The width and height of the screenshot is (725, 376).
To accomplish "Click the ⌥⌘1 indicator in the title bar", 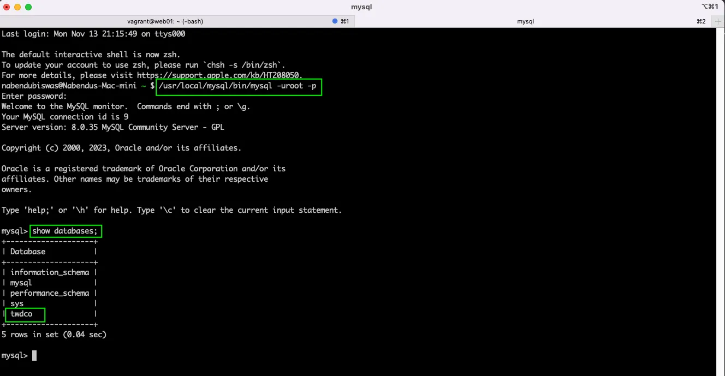I will tap(710, 7).
